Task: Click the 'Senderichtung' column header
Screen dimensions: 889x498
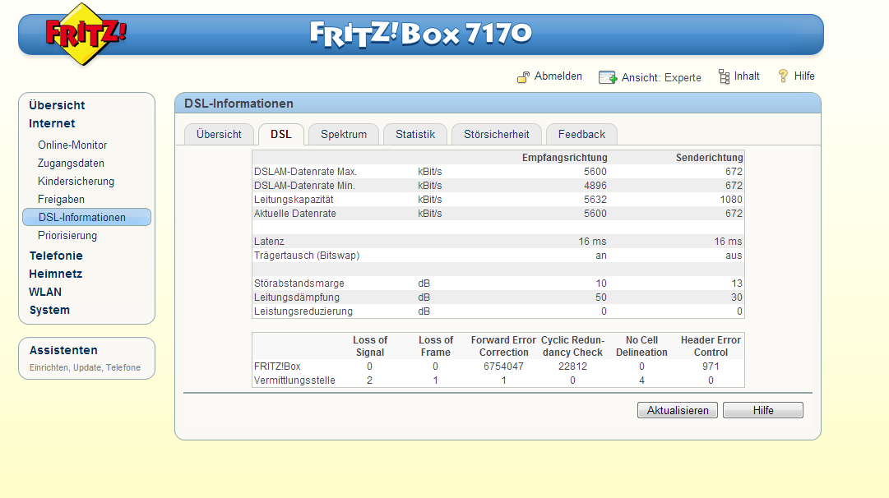Action: click(x=709, y=158)
